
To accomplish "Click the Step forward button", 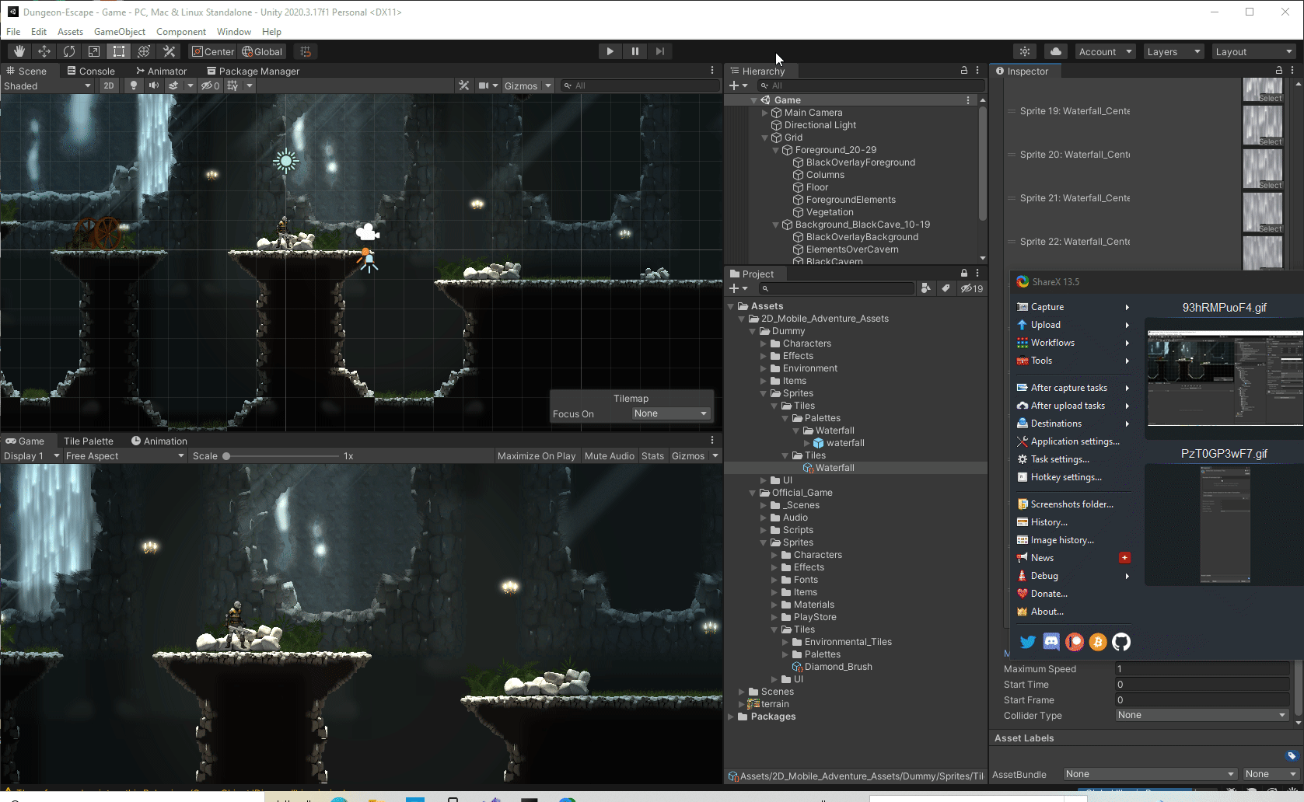I will (660, 51).
